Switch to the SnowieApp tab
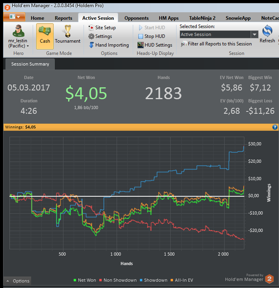The image size is (279, 288). point(238,18)
